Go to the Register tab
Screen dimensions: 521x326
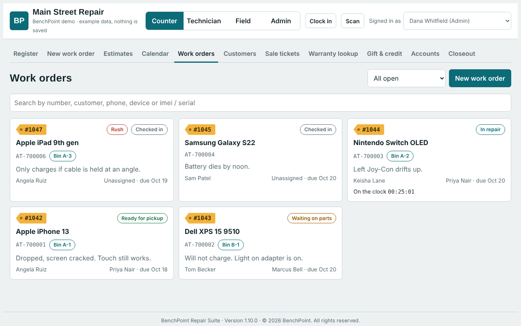coord(26,54)
